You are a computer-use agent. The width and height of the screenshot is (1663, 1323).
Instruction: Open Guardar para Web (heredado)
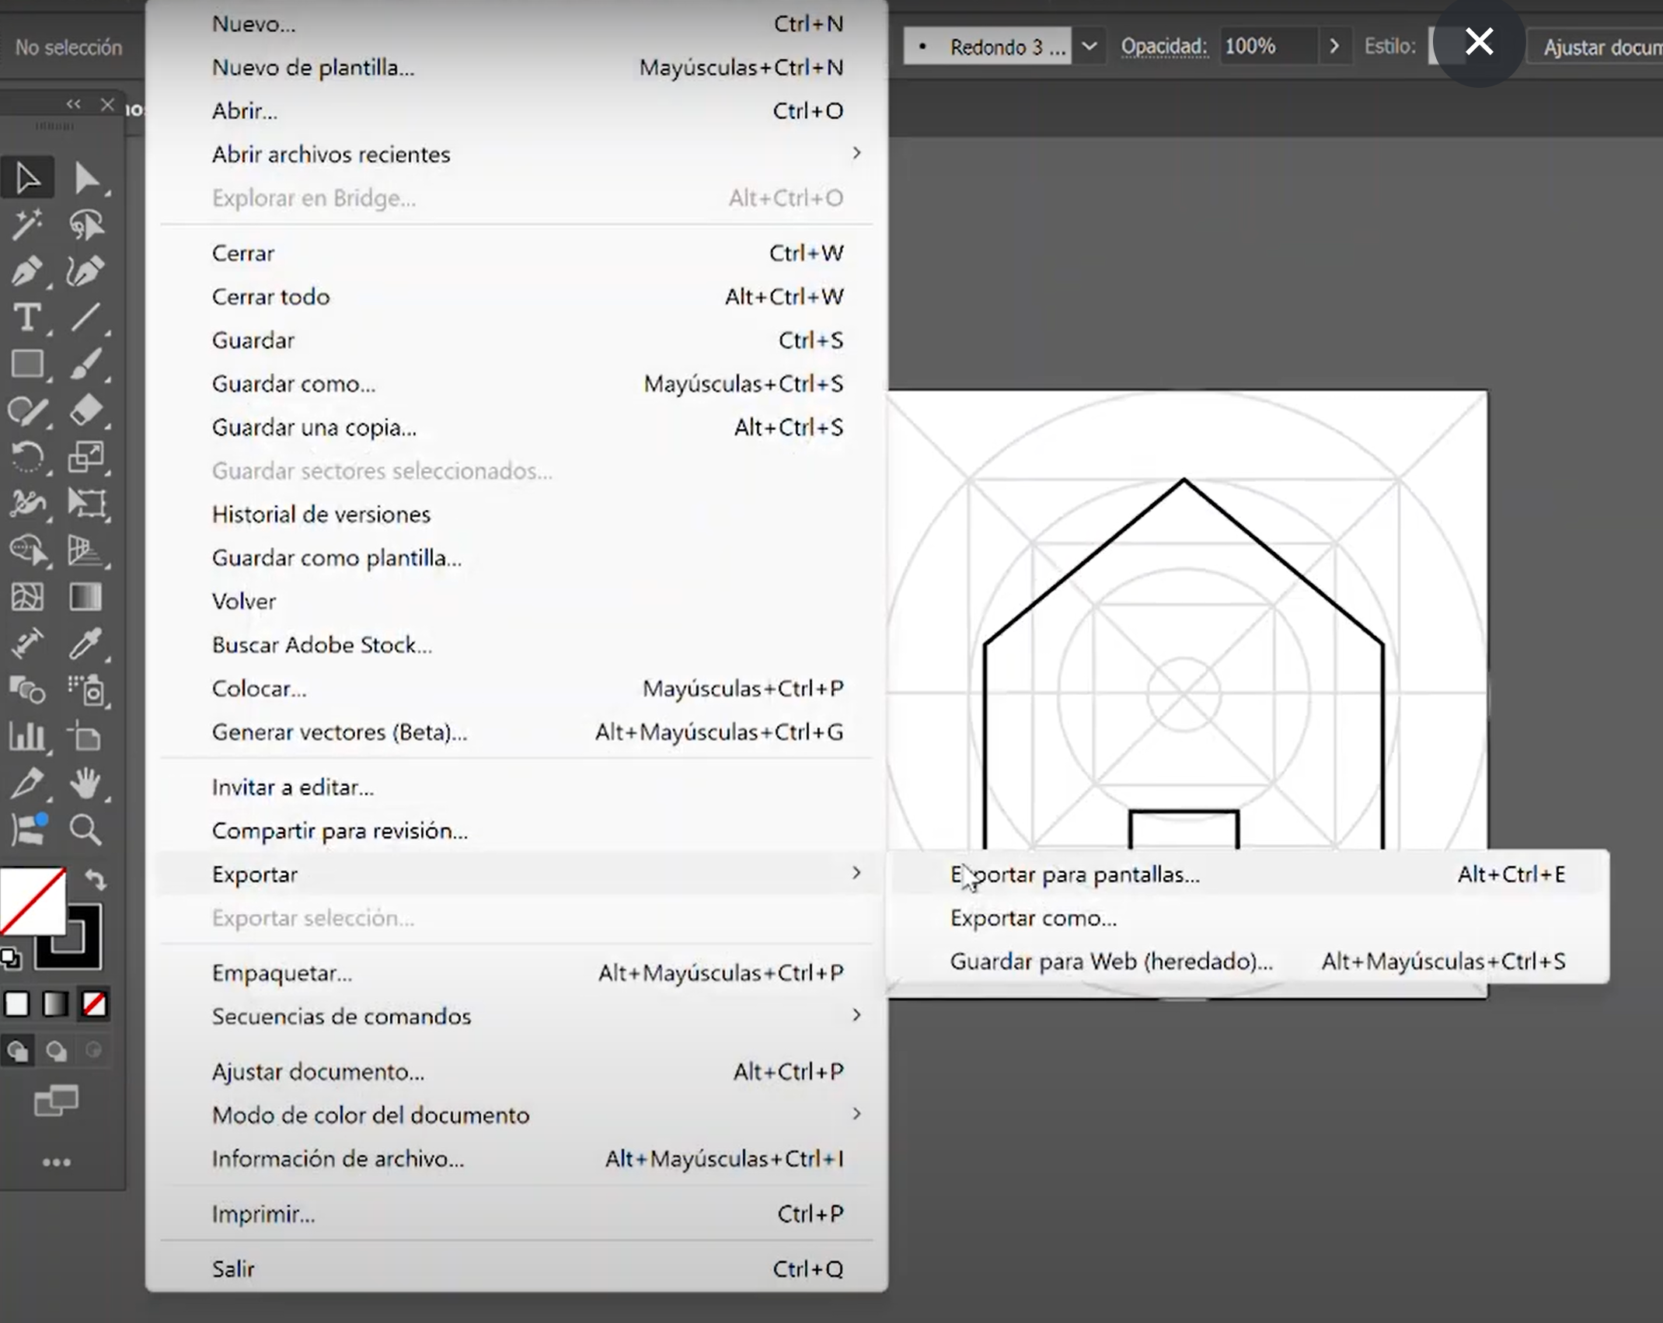[1111, 962]
